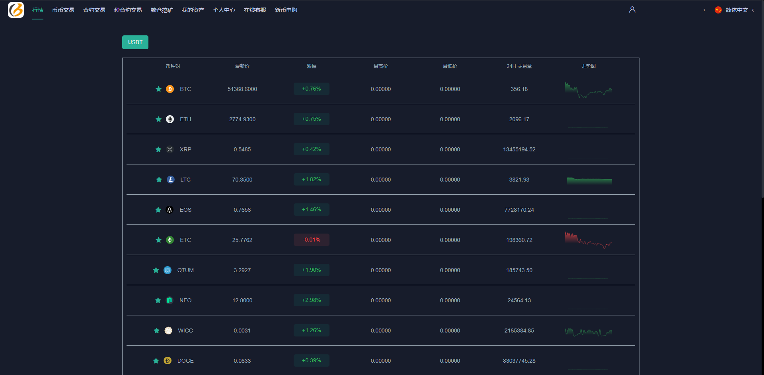Unfavorite XRP using its star

click(158, 149)
